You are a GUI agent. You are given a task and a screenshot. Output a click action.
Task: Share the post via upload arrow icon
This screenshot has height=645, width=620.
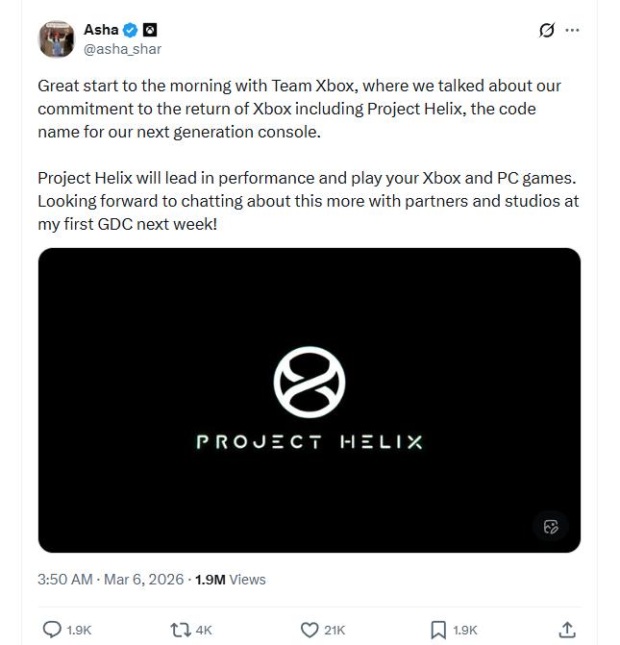coord(567,630)
